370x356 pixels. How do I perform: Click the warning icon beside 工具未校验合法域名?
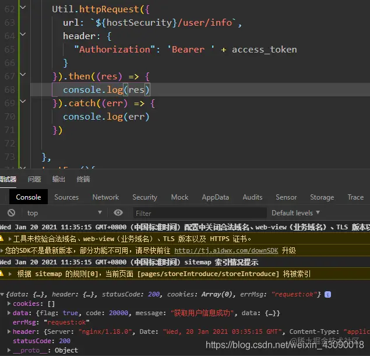(x=1, y=238)
